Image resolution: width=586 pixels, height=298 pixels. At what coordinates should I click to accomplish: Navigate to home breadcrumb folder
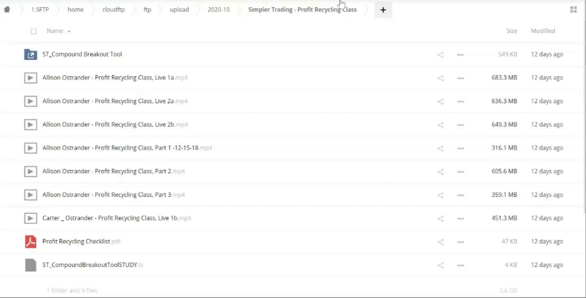pos(75,10)
